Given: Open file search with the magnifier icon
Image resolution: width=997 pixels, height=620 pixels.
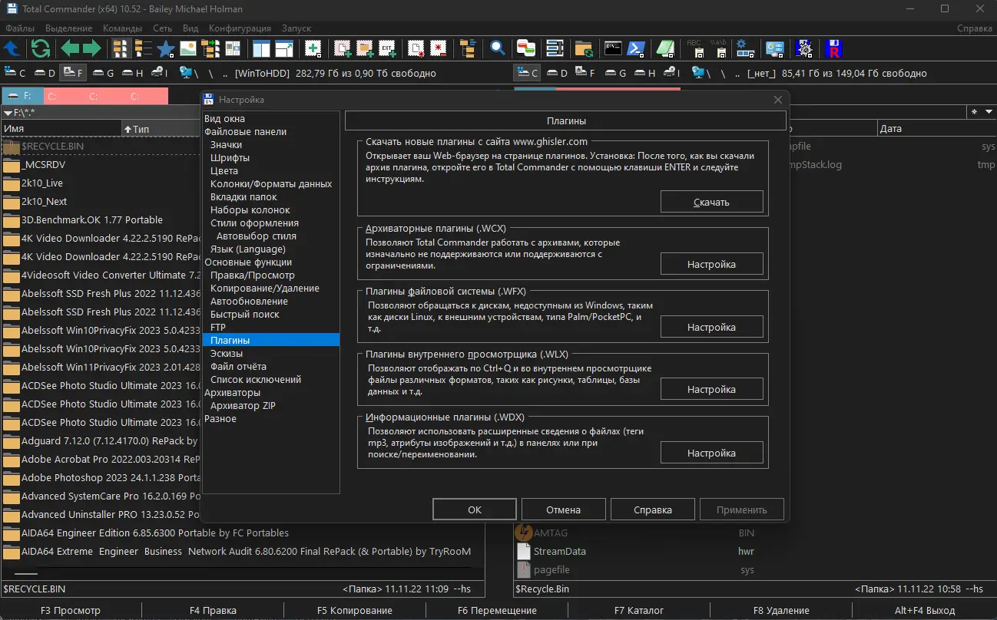Looking at the screenshot, I should pyautogui.click(x=498, y=48).
